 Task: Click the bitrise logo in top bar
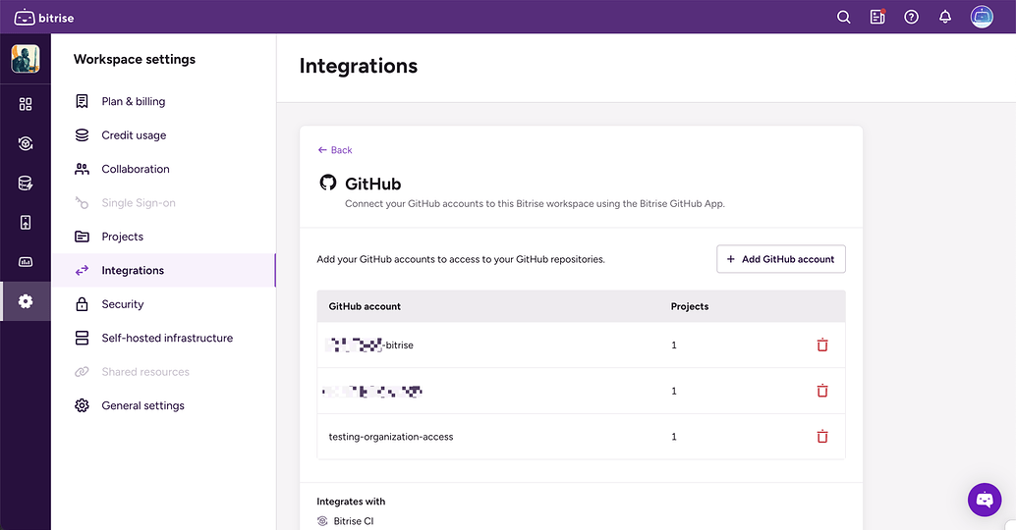click(44, 17)
